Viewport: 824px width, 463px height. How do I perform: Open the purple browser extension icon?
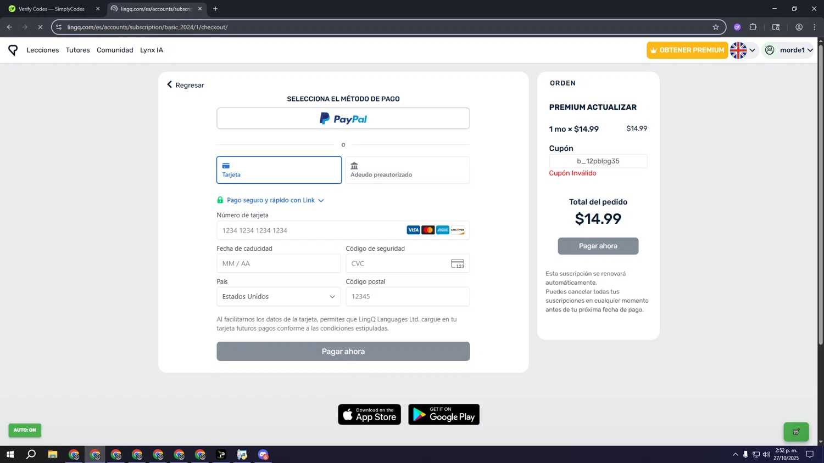737,27
